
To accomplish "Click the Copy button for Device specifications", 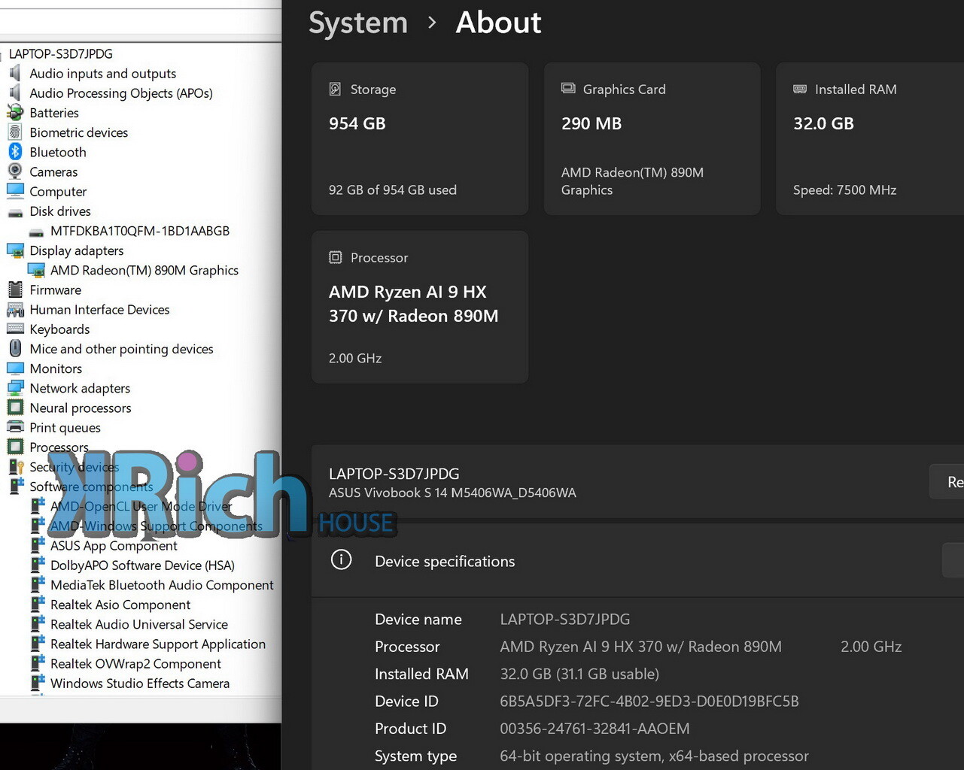I will click(953, 560).
